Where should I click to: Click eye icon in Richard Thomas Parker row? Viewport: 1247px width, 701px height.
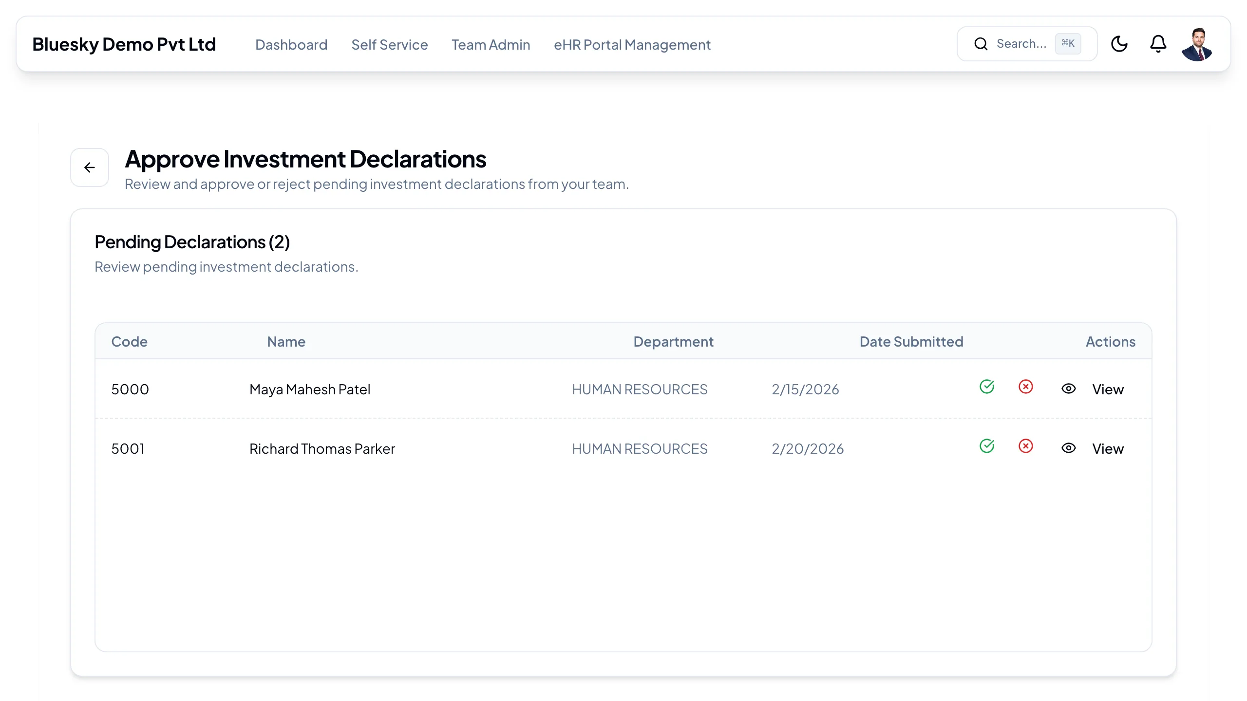[1069, 448]
